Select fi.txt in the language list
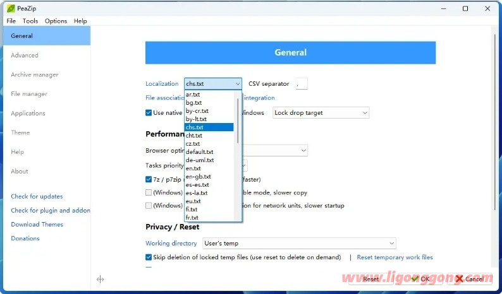 209,209
